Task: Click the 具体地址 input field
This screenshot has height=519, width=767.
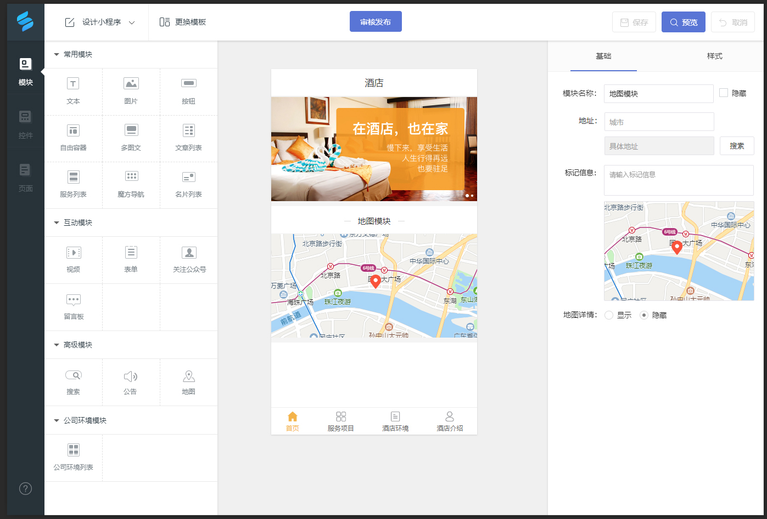Action: 659,146
